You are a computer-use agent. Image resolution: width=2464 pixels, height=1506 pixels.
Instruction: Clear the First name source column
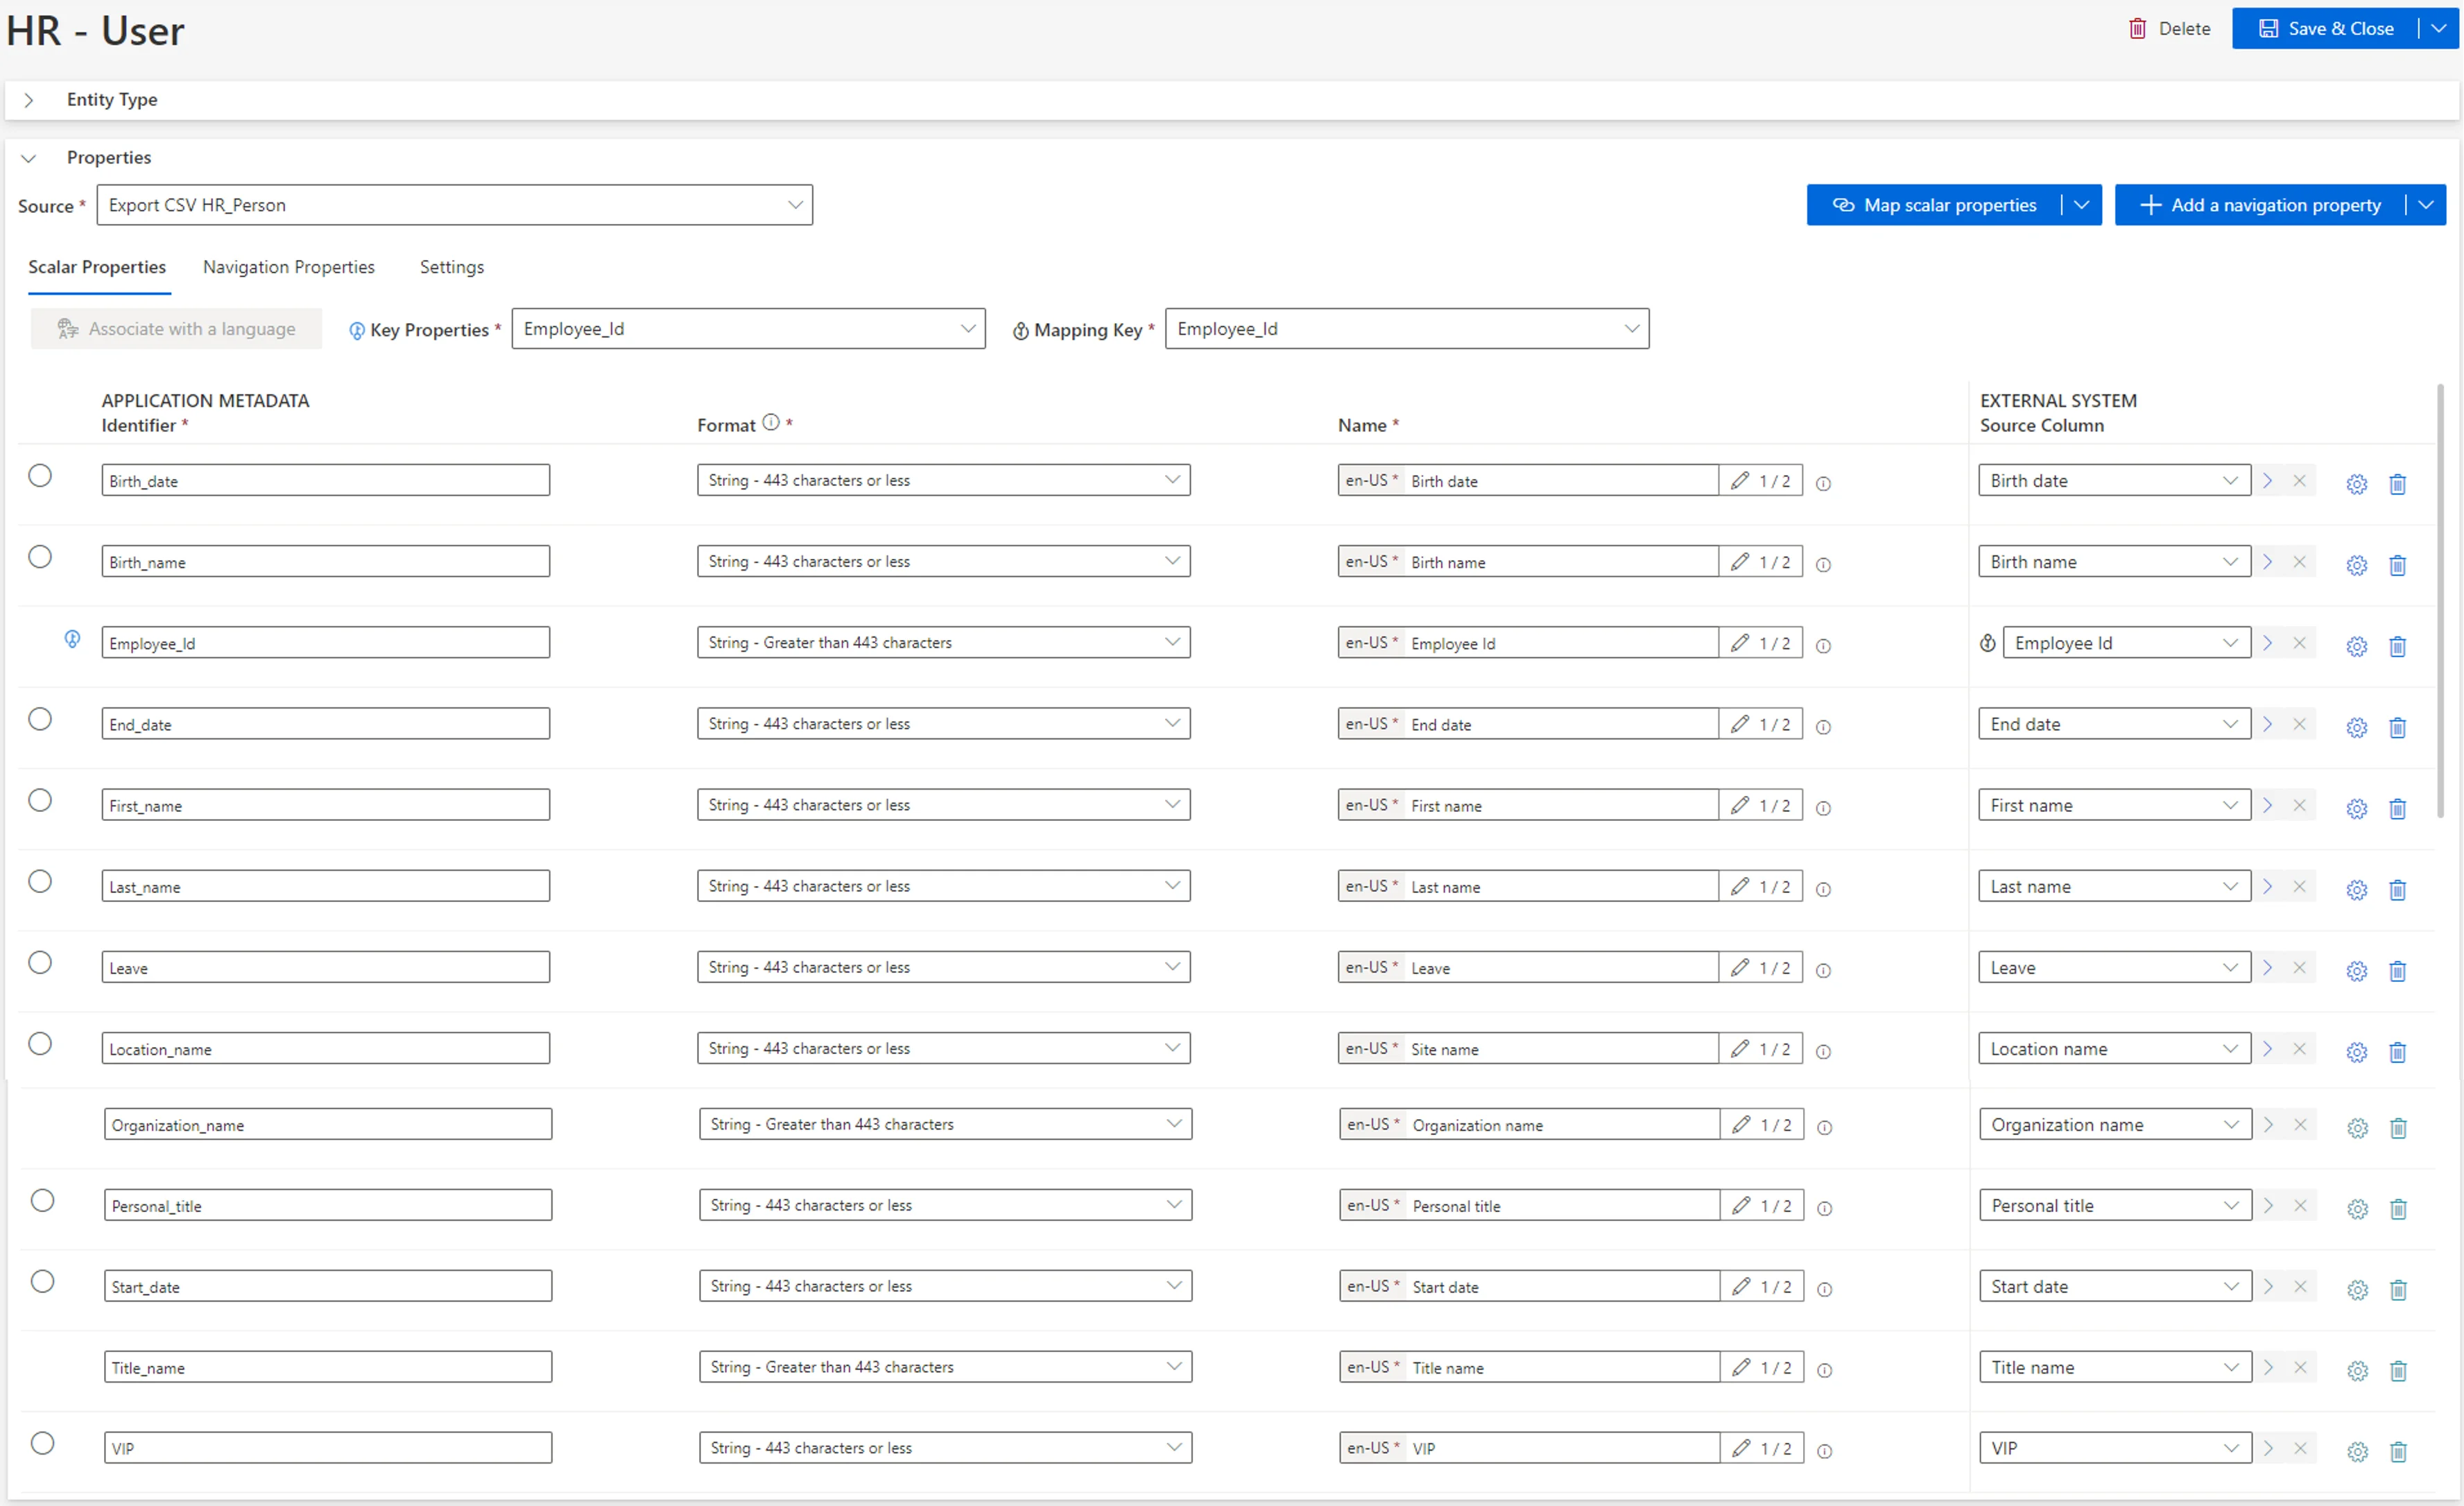point(2299,805)
